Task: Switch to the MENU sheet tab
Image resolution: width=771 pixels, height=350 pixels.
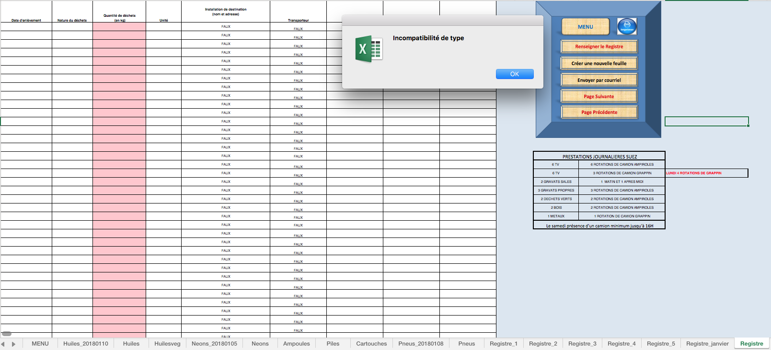Action: [x=40, y=344]
